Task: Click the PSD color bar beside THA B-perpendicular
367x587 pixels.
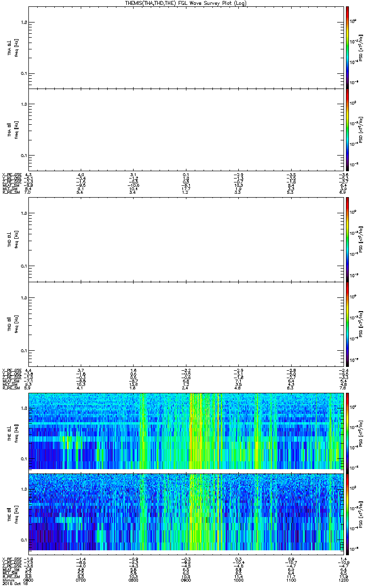Action: (x=347, y=47)
